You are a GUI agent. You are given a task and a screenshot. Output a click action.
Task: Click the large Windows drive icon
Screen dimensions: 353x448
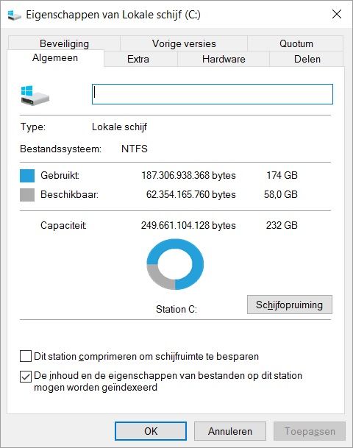pyautogui.click(x=35, y=96)
